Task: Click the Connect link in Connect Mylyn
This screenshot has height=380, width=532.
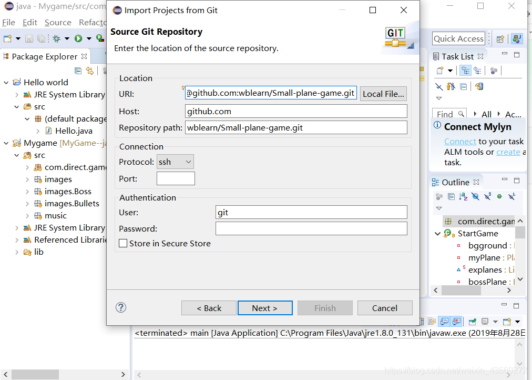Action: (x=460, y=141)
